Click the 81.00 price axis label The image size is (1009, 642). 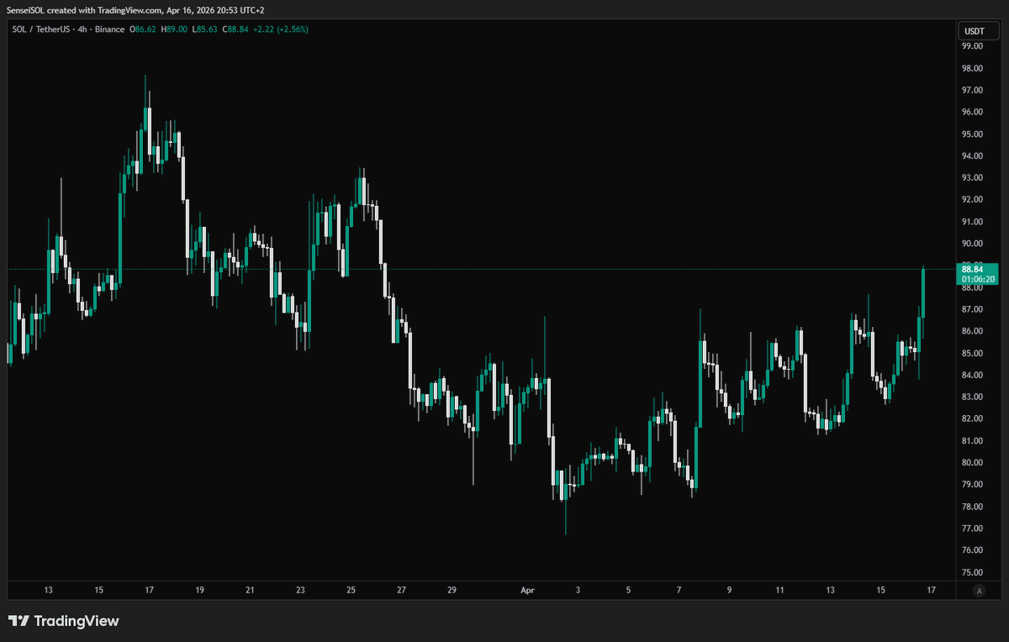[x=973, y=440]
